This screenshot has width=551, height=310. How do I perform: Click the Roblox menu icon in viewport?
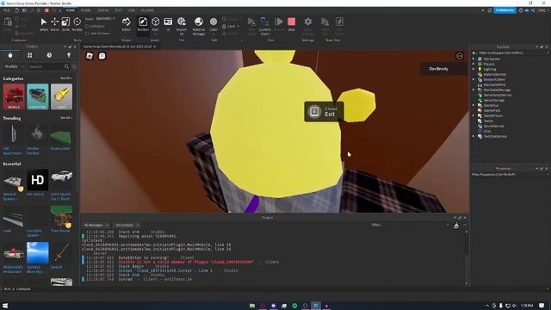click(x=90, y=56)
